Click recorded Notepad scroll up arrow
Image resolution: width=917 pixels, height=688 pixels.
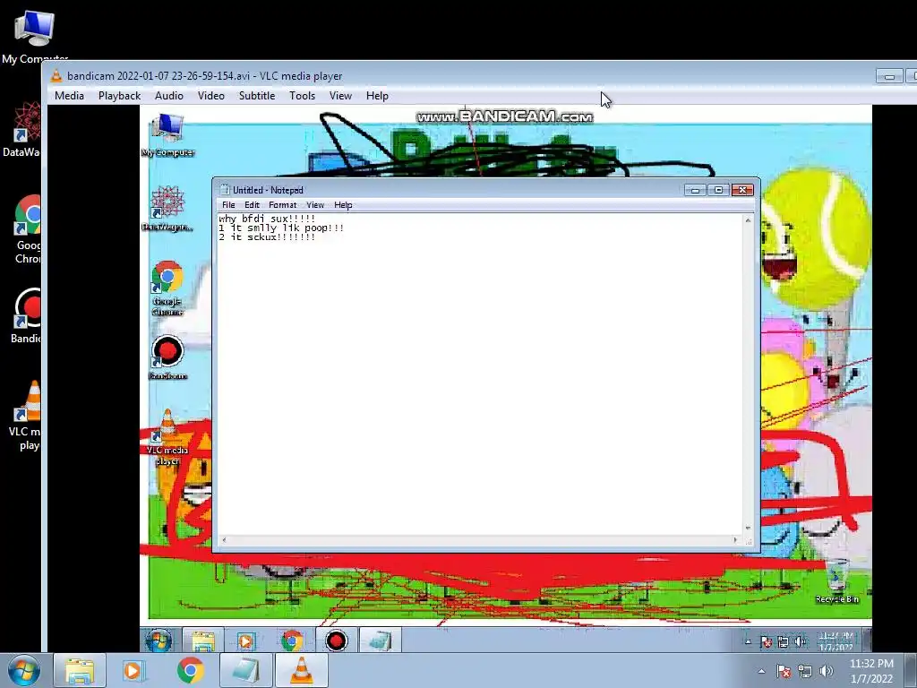[x=748, y=220]
